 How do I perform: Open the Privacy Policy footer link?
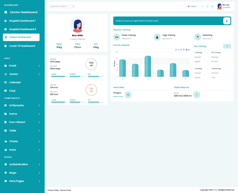(53, 190)
